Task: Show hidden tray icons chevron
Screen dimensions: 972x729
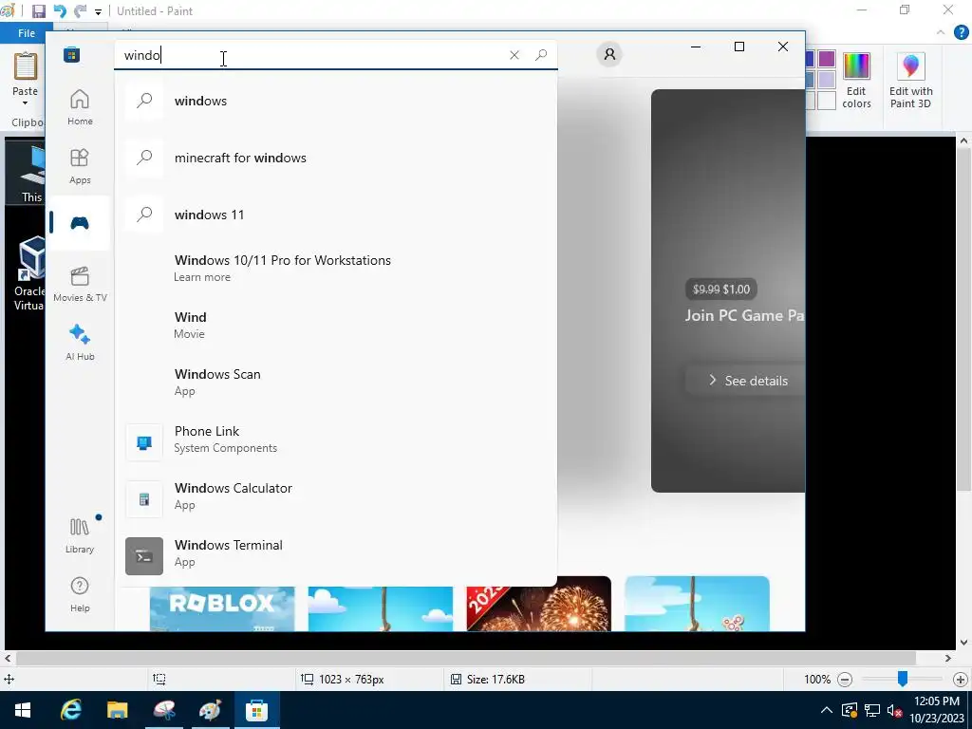Action: point(827,710)
